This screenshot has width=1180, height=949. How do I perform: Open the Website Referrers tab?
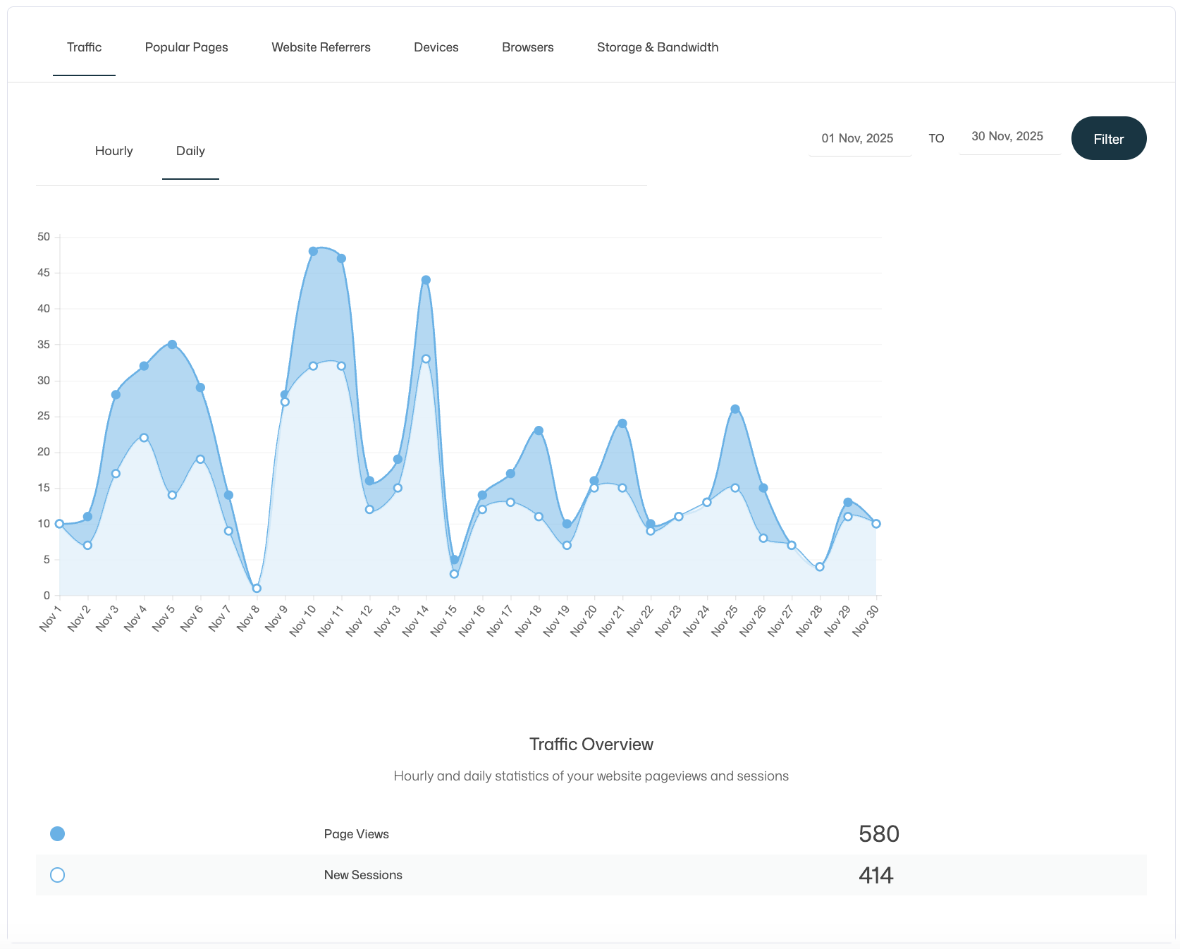click(321, 47)
